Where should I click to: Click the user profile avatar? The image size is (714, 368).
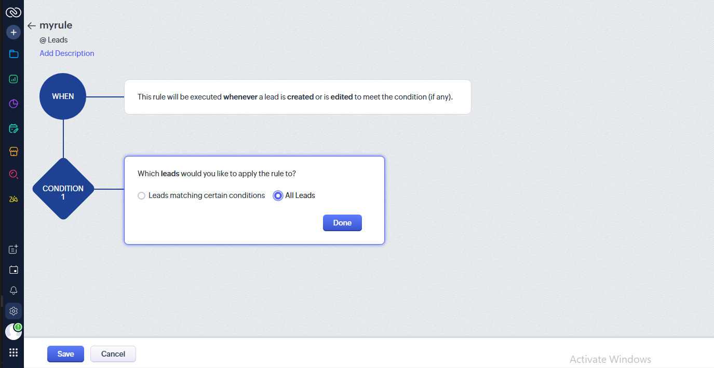pyautogui.click(x=12, y=332)
